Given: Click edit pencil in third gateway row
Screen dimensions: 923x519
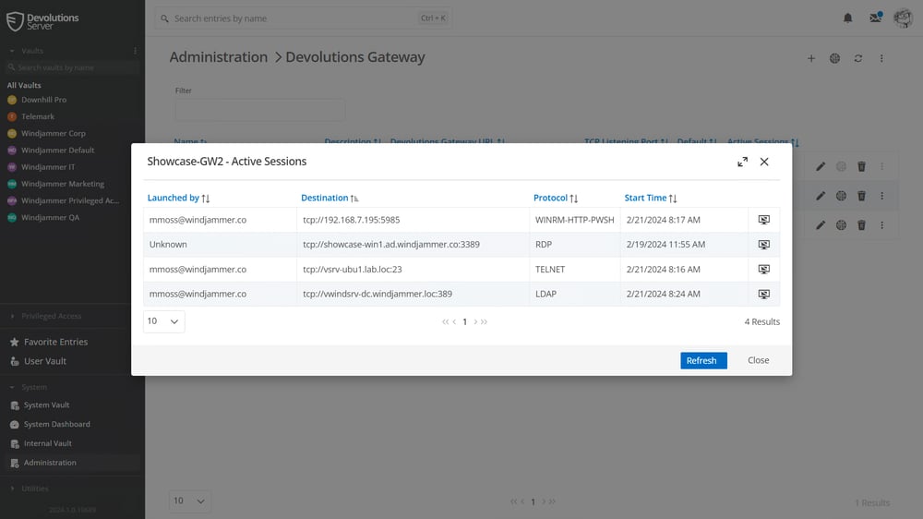Looking at the screenshot, I should point(821,225).
